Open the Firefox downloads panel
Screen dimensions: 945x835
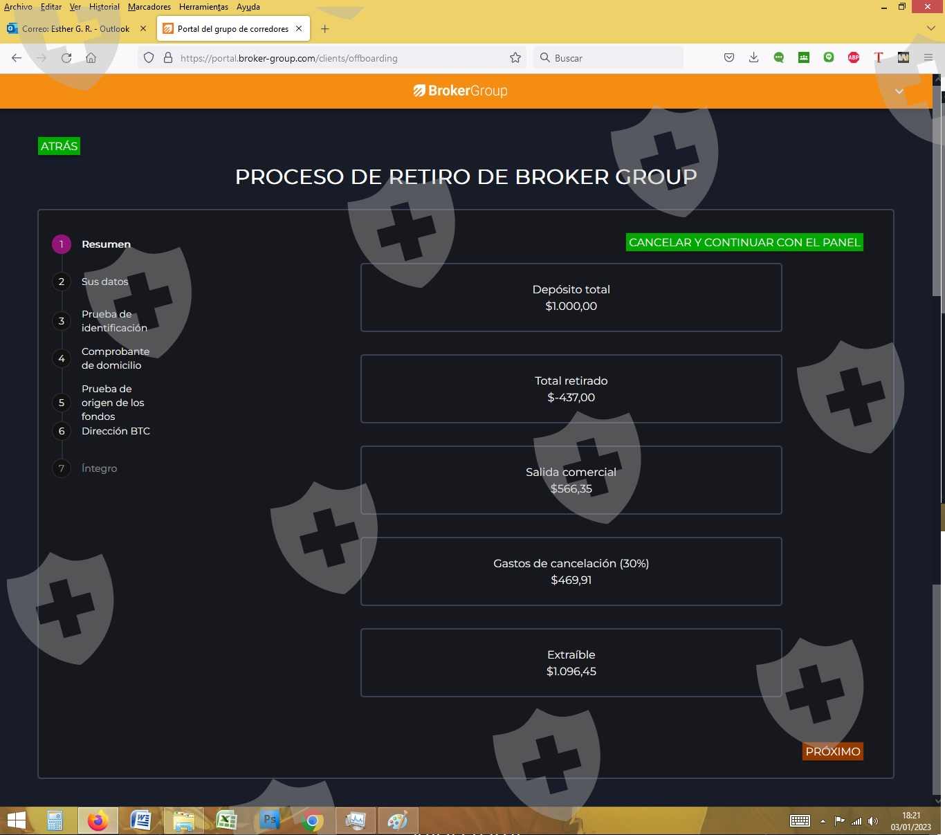pos(754,58)
